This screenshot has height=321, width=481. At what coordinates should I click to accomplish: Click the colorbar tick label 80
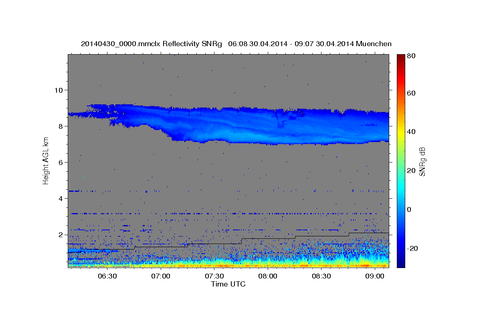point(411,57)
